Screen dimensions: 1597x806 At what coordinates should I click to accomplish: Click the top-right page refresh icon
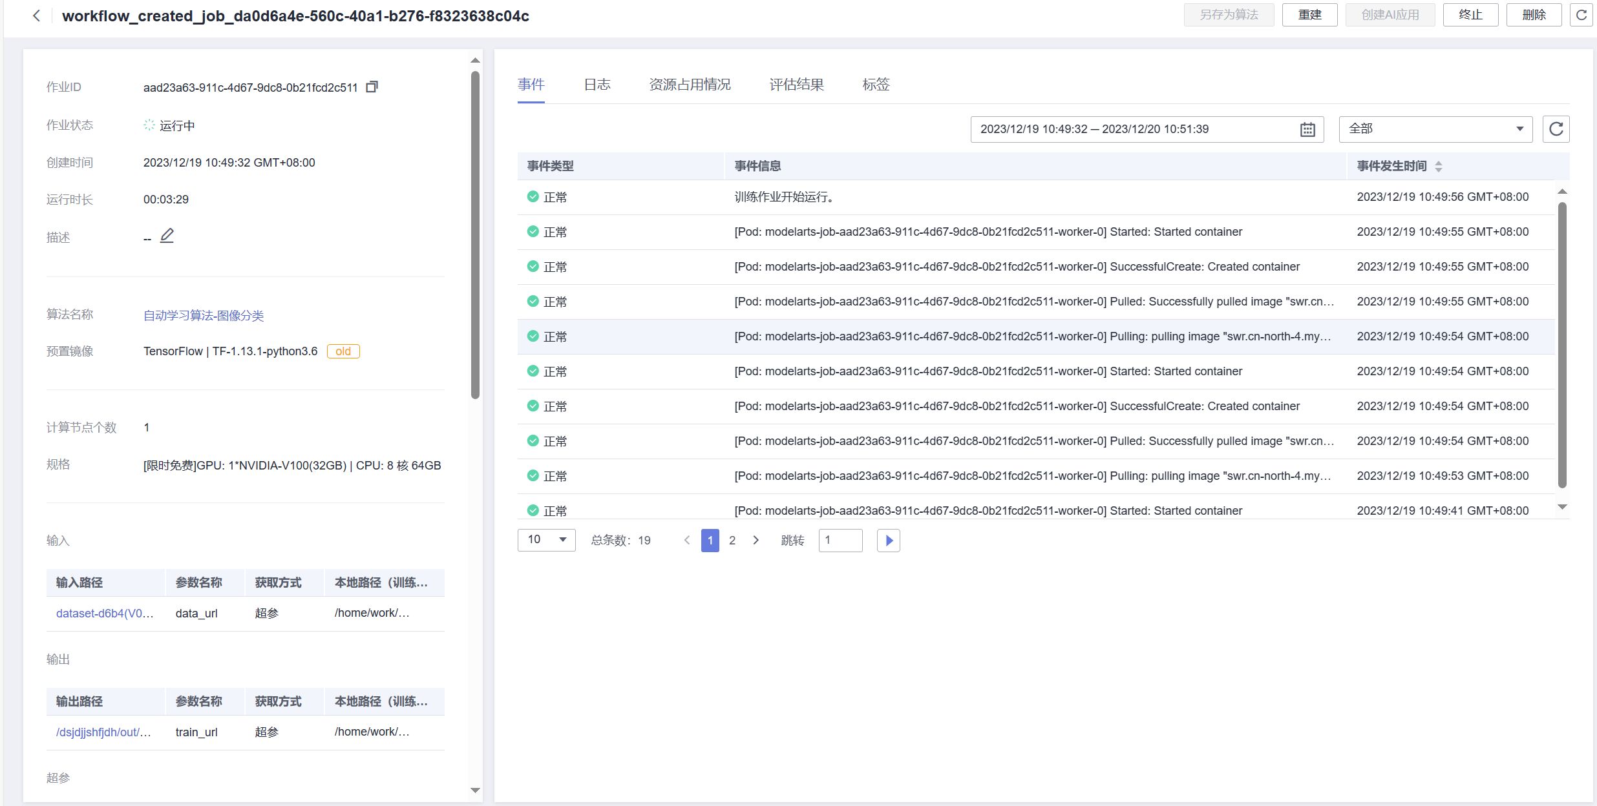[1581, 15]
